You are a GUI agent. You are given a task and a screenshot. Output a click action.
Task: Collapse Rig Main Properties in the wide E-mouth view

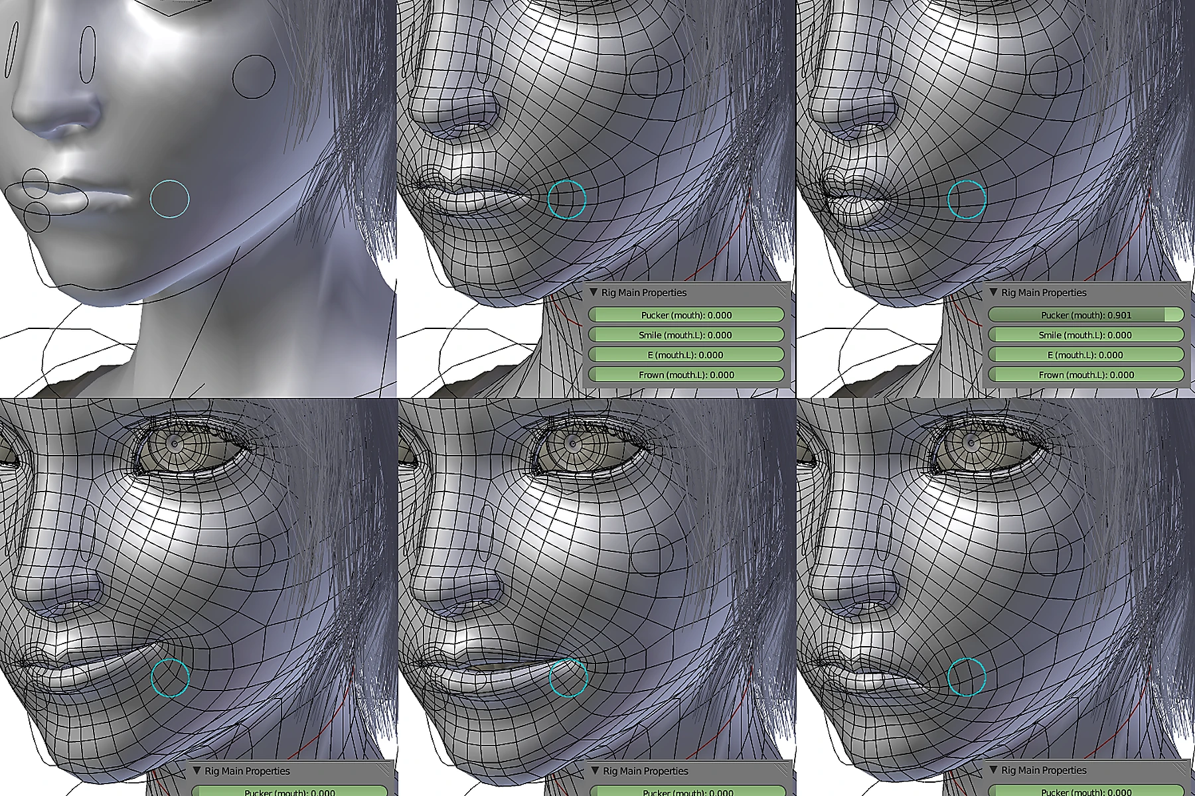point(595,770)
